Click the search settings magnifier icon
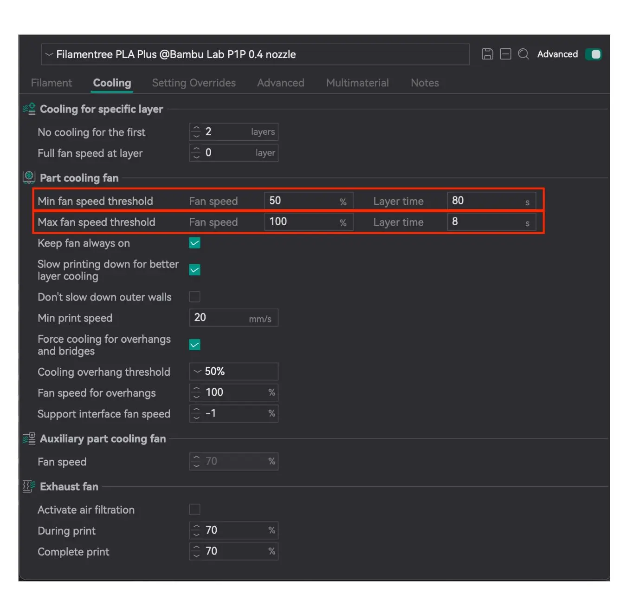620x601 pixels. [523, 54]
